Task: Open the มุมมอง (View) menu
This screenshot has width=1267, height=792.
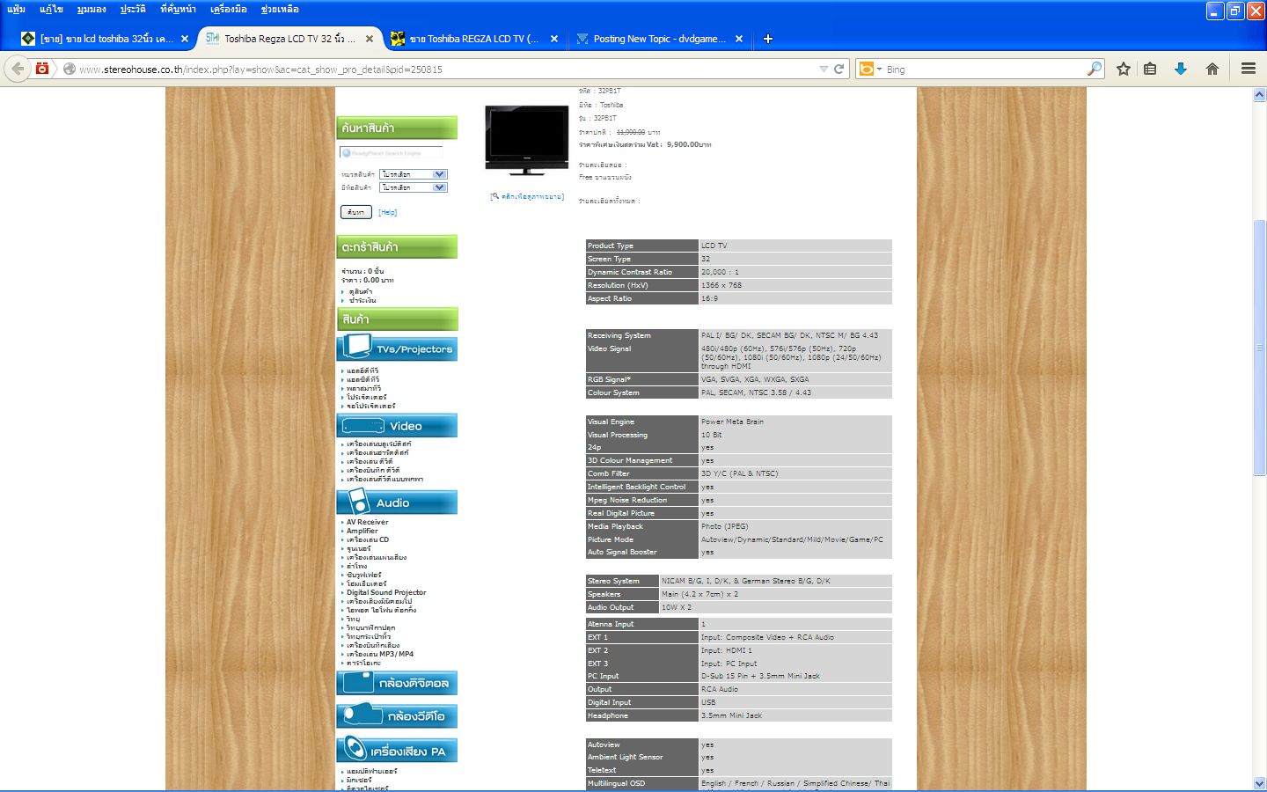Action: tap(92, 9)
